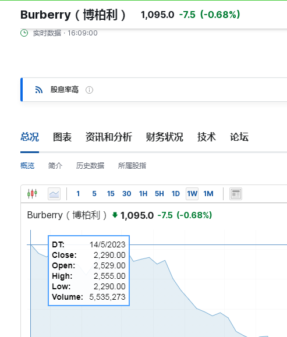Open the 财务状况 tab

165,137
